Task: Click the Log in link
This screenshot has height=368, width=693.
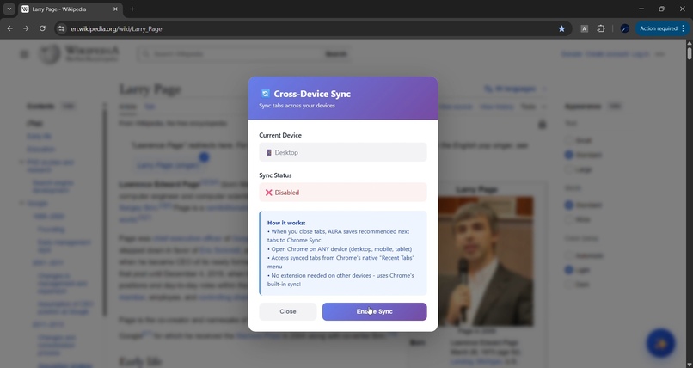Action: (x=641, y=54)
